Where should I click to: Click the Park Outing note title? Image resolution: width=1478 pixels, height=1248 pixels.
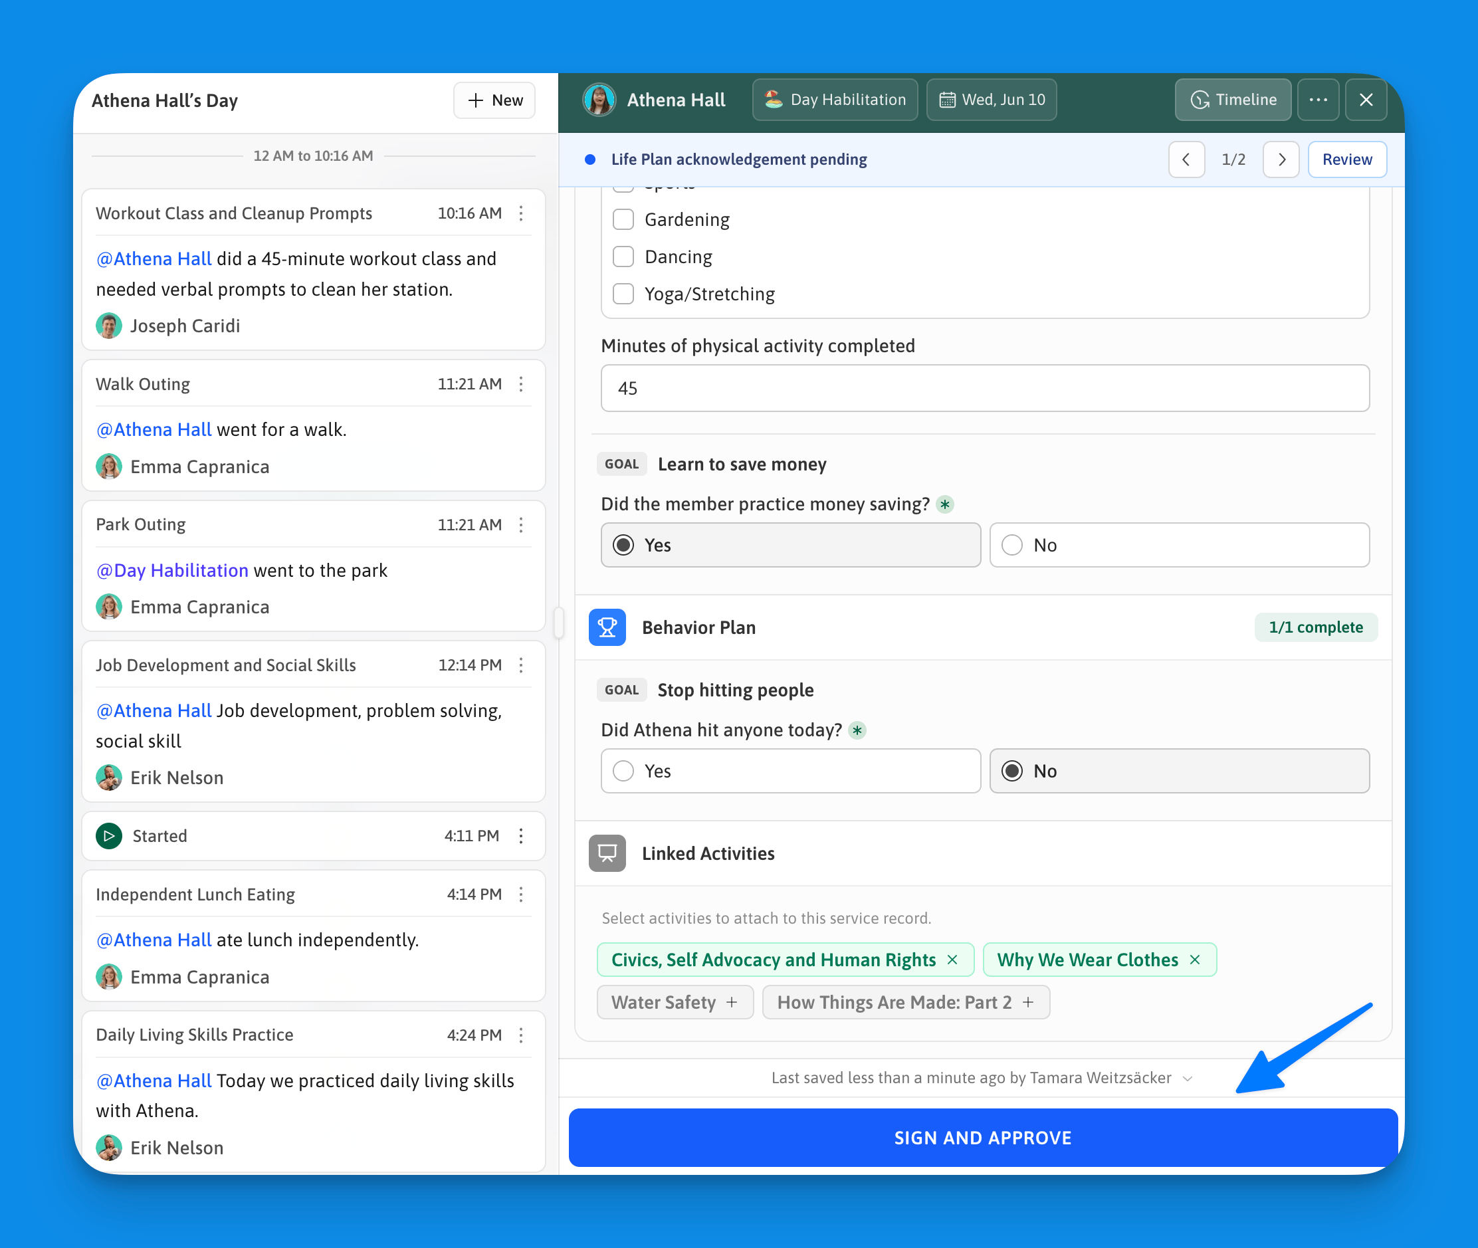point(141,524)
